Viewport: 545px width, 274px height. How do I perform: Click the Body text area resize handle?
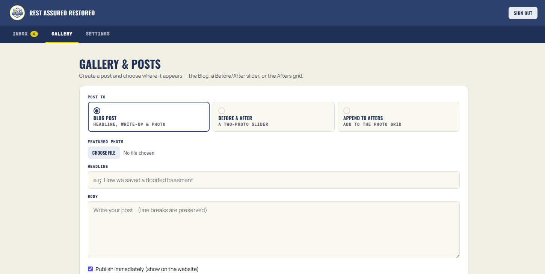click(457, 256)
